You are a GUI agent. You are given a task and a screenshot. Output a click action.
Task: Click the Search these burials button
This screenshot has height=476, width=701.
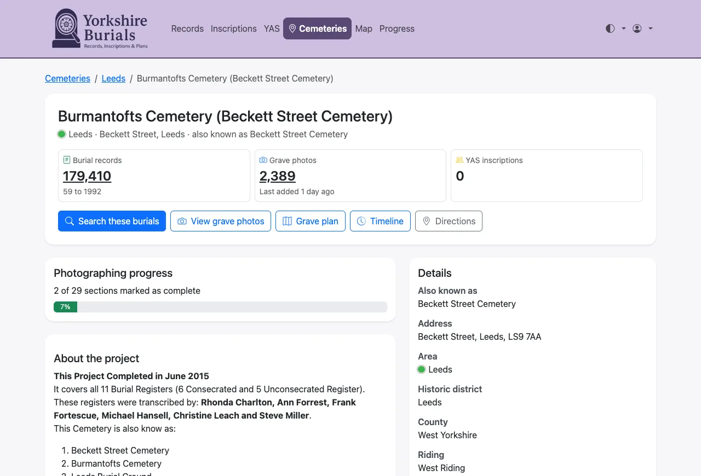point(112,221)
